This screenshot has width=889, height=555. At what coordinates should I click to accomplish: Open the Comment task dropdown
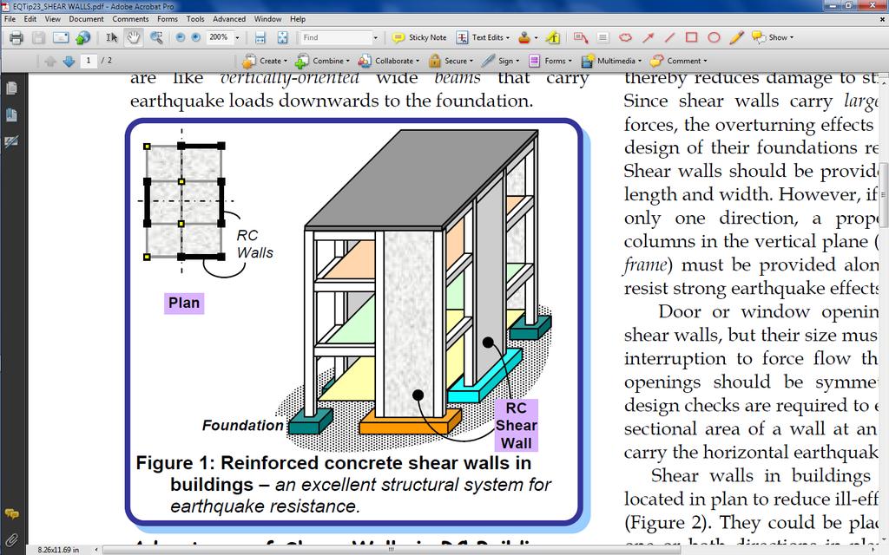point(679,61)
